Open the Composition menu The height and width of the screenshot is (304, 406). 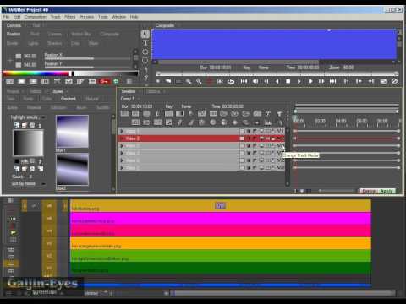click(36, 17)
